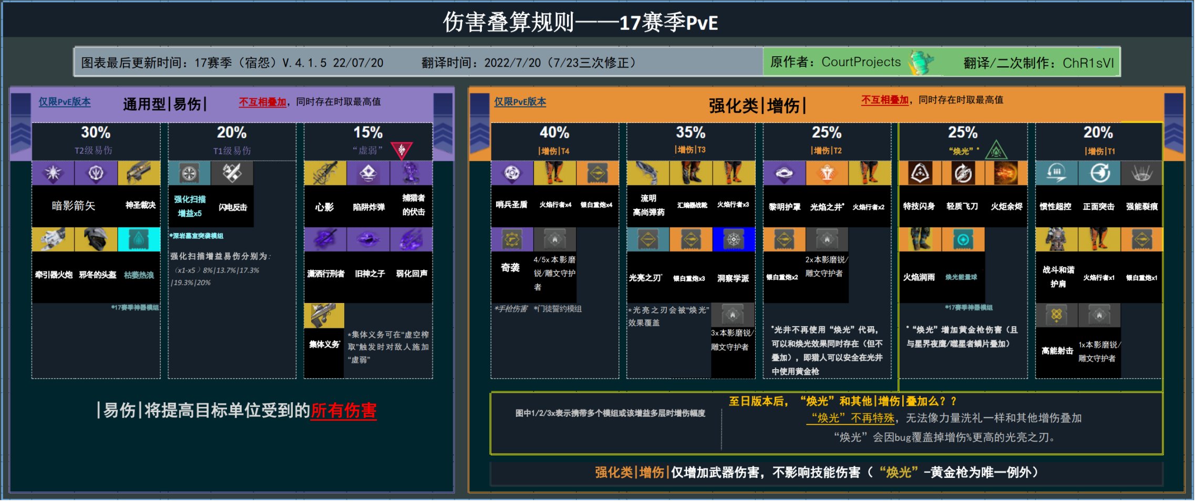Viewport: 1195px width, 502px height.
Task: Click the *门徒誓约模组 footnote
Action: tap(558, 309)
